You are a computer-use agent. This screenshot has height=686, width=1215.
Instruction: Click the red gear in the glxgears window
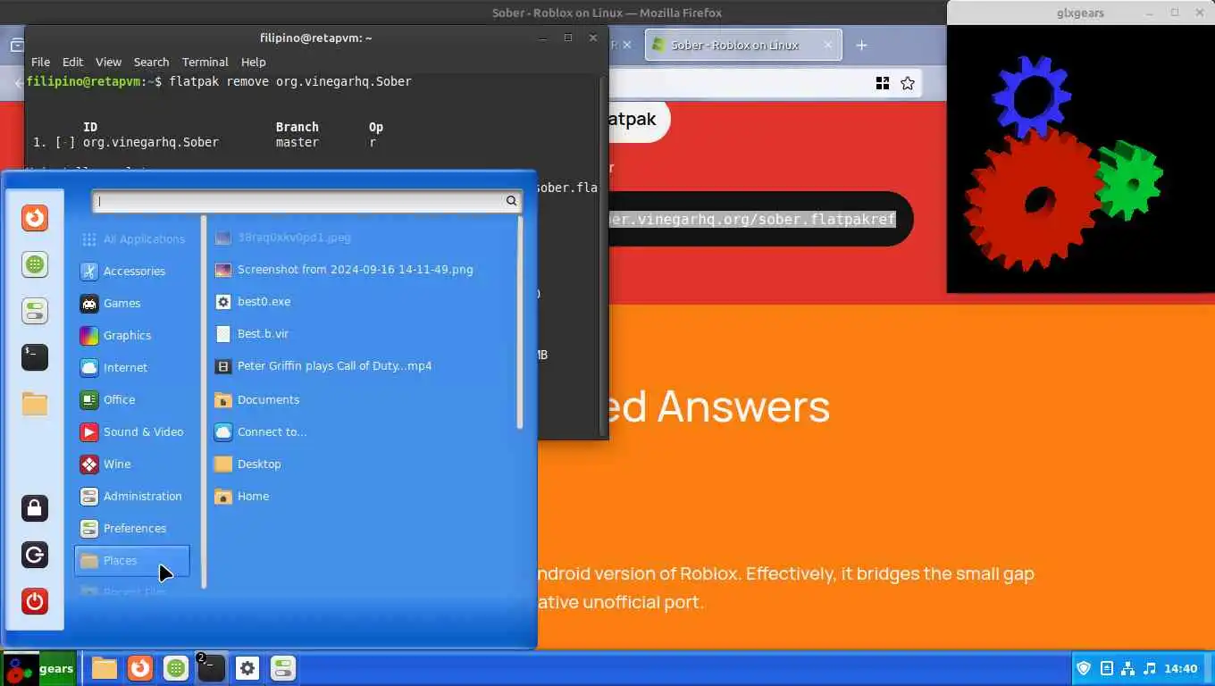point(1034,198)
